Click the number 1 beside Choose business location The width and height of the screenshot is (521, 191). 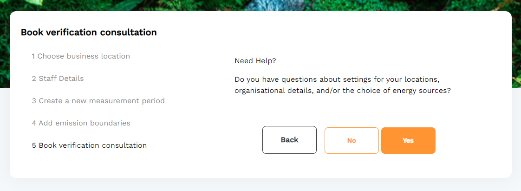point(33,56)
